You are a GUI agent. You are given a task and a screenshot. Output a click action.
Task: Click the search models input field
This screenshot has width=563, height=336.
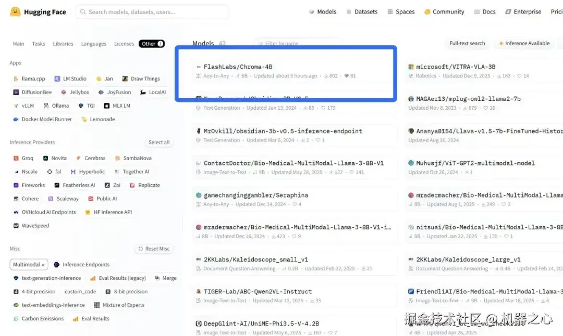(x=152, y=11)
